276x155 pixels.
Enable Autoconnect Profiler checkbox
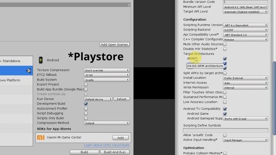[x=86, y=108]
